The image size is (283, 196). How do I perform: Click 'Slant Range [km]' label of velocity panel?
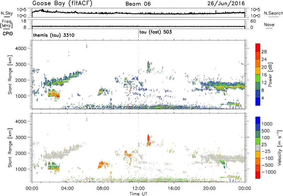click(x=10, y=148)
